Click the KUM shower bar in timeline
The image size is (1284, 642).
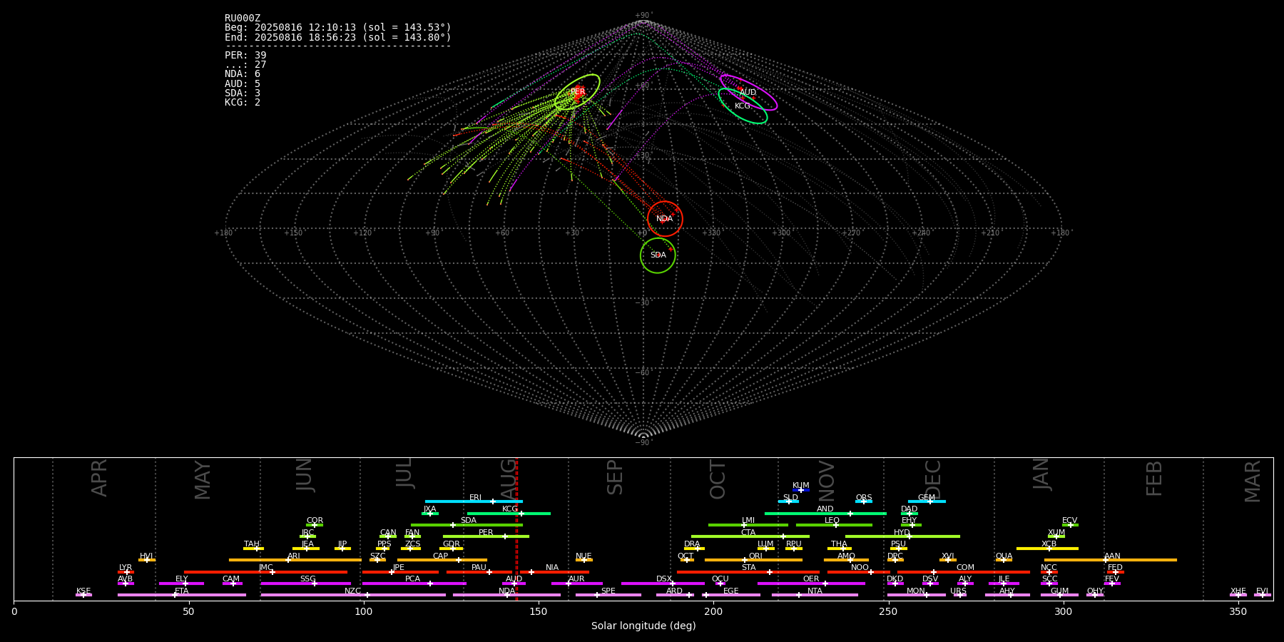[x=801, y=490]
